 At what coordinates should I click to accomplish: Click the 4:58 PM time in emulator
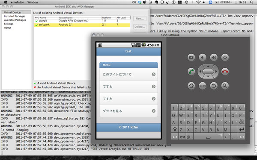153,45
